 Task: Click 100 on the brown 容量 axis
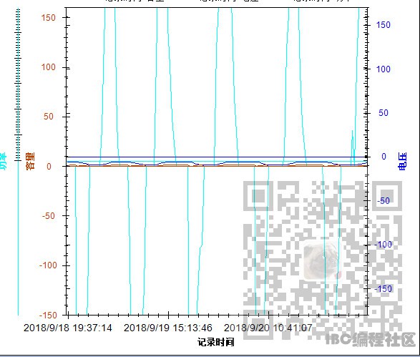tap(48, 67)
